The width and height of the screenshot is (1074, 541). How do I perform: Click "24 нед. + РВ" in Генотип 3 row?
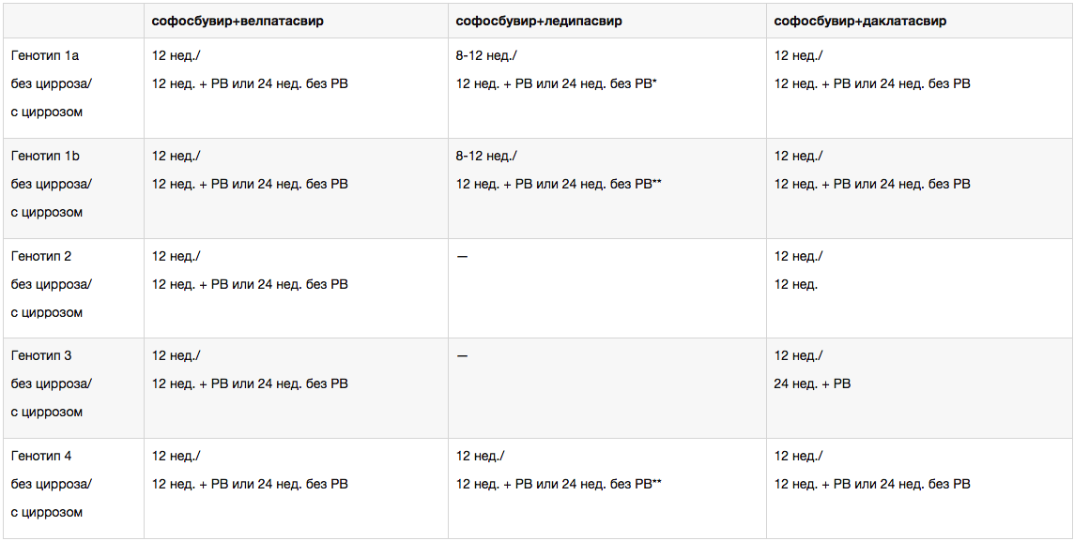pyautogui.click(x=812, y=383)
